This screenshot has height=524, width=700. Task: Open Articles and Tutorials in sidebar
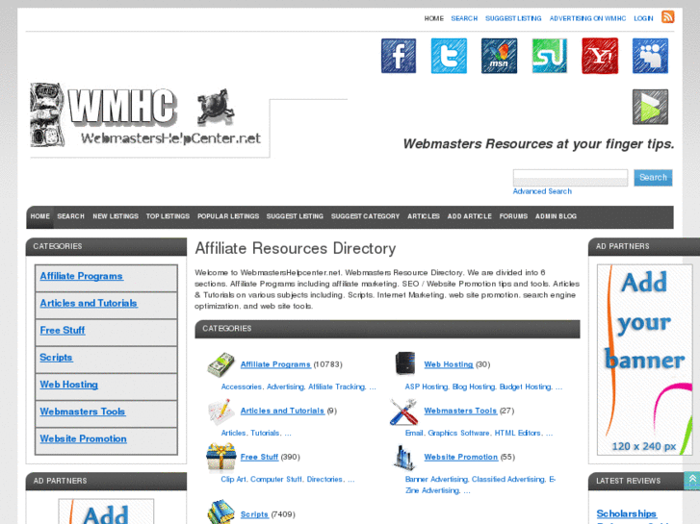pyautogui.click(x=89, y=303)
